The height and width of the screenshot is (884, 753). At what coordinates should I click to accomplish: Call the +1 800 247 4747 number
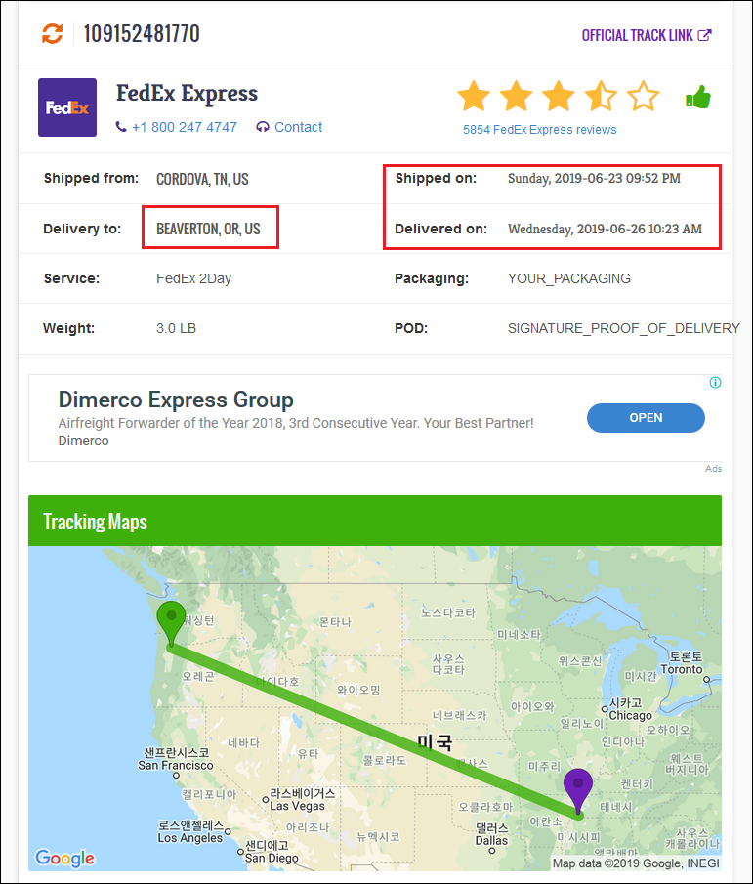pos(177,127)
